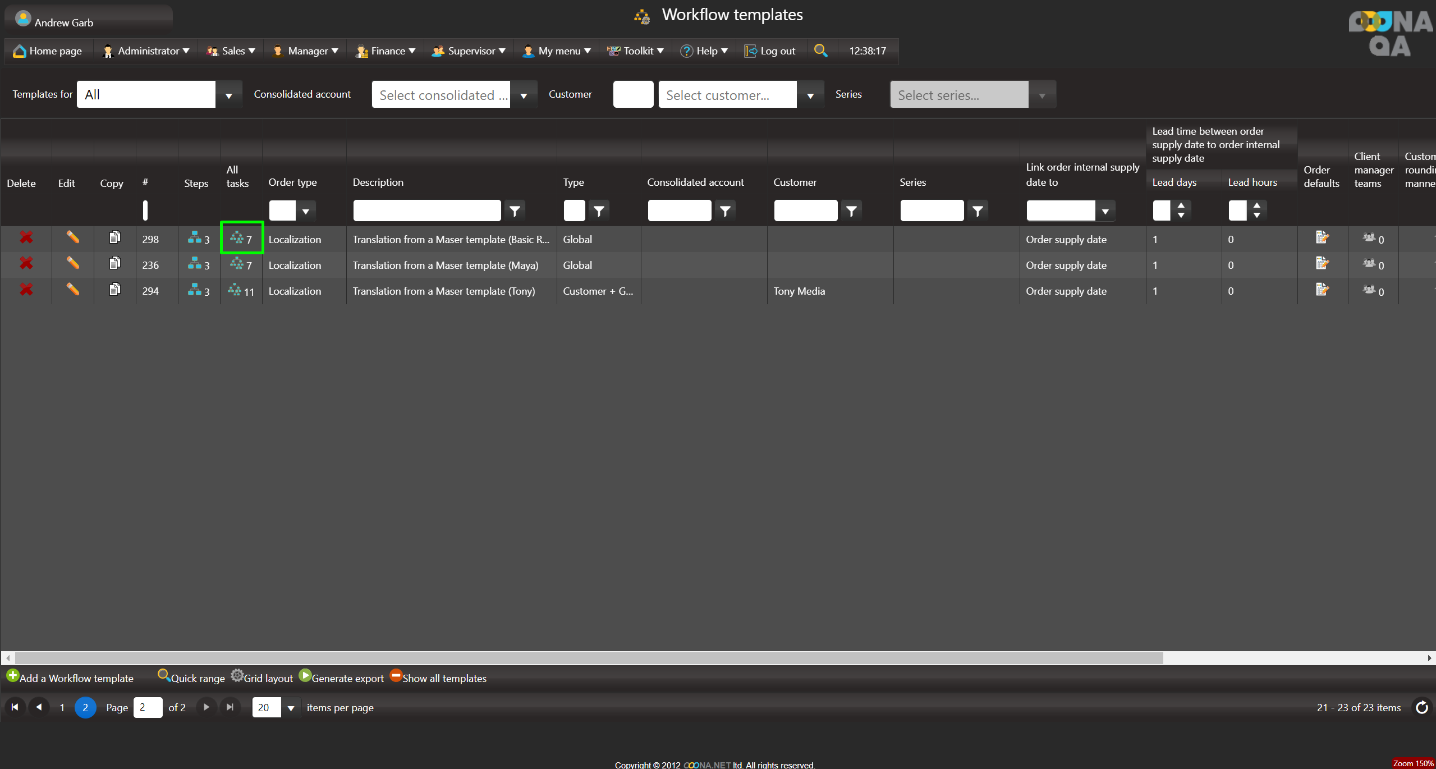Open client manager teams for template 298

1369,238
